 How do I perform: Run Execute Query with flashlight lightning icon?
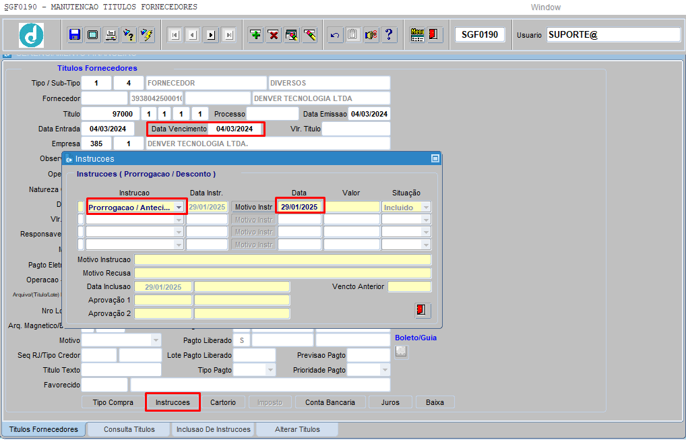click(147, 35)
